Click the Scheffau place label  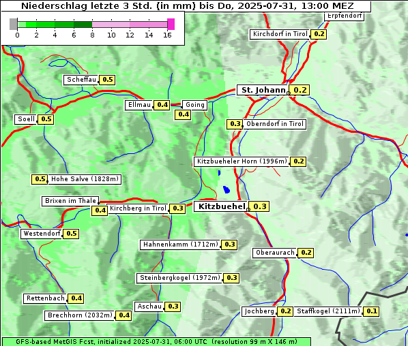(81, 80)
